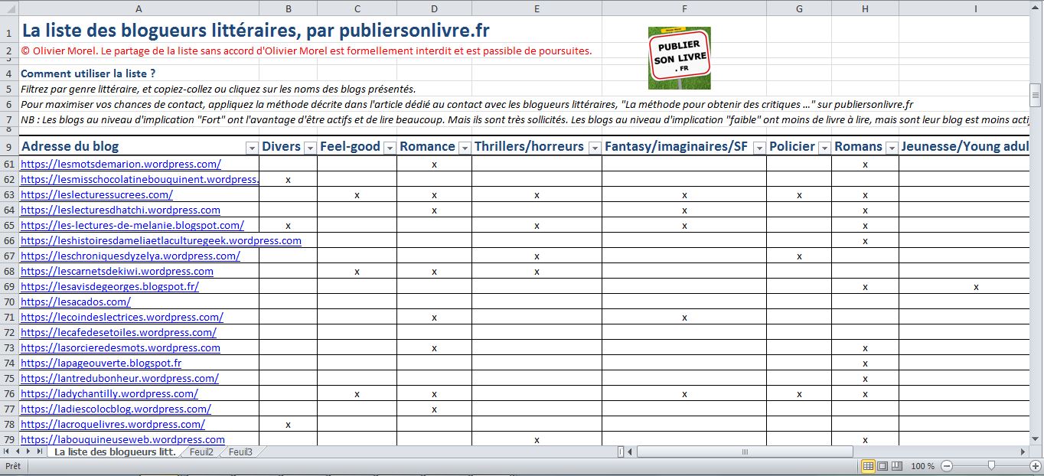This screenshot has width=1044, height=476.
Task: Open the ladiescolocblog.wordpress.com link
Action: pyautogui.click(x=116, y=409)
